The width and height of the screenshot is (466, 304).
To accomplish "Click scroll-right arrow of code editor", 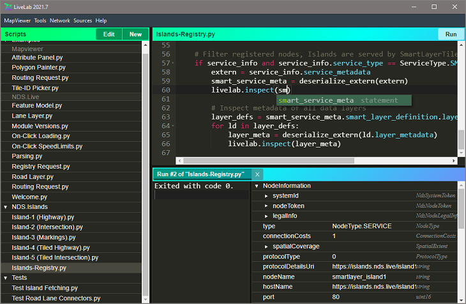I will pos(454,161).
